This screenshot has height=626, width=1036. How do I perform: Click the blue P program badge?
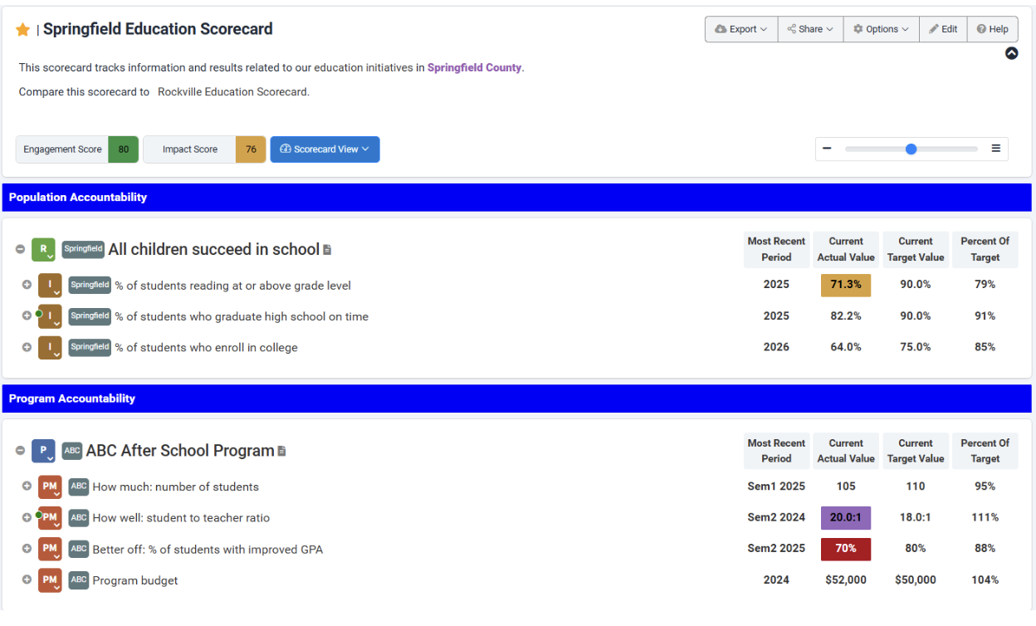[x=44, y=451]
